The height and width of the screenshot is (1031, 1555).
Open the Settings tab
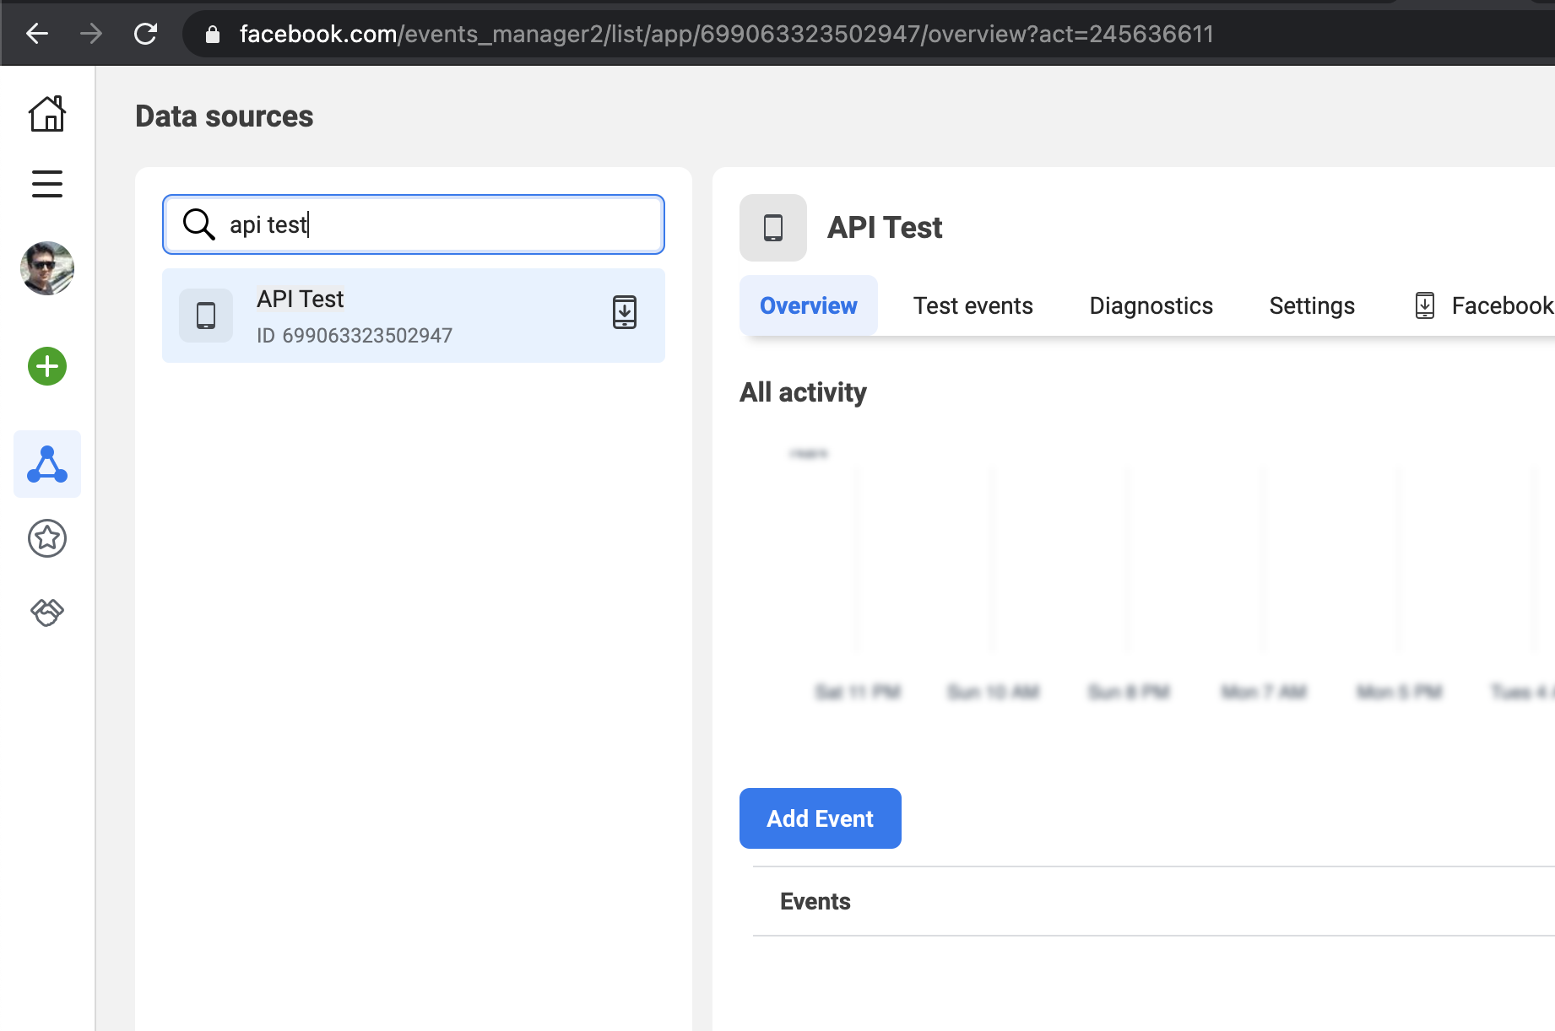(x=1311, y=305)
